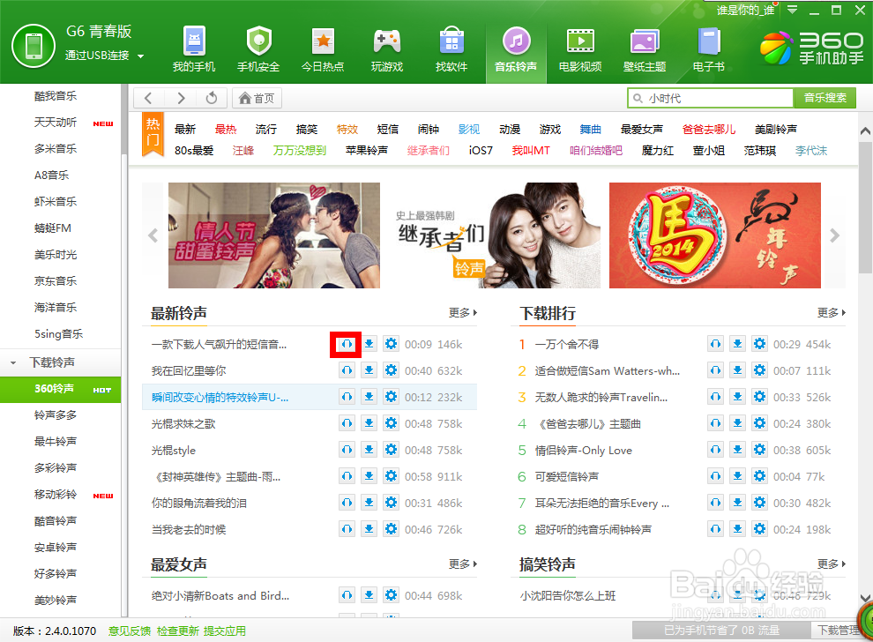The image size is (873, 642).
Task: Click ringtone title 无数人跪求的铃声Travelin
Action: (601, 397)
